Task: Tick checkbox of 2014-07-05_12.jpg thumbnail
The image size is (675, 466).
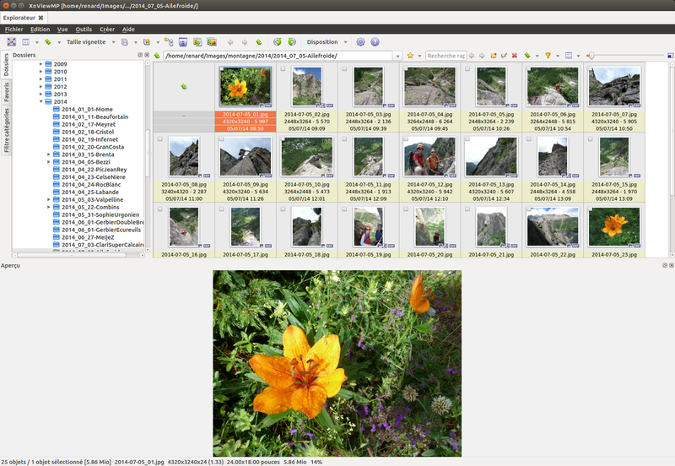Action: coord(406,139)
